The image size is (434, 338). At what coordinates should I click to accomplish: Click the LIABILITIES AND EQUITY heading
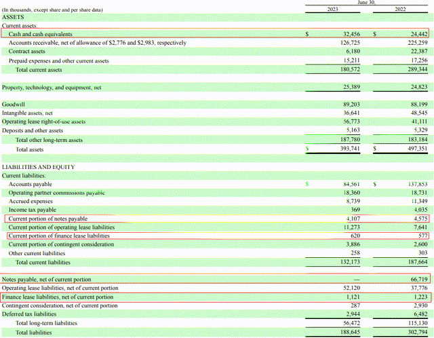(x=39, y=167)
